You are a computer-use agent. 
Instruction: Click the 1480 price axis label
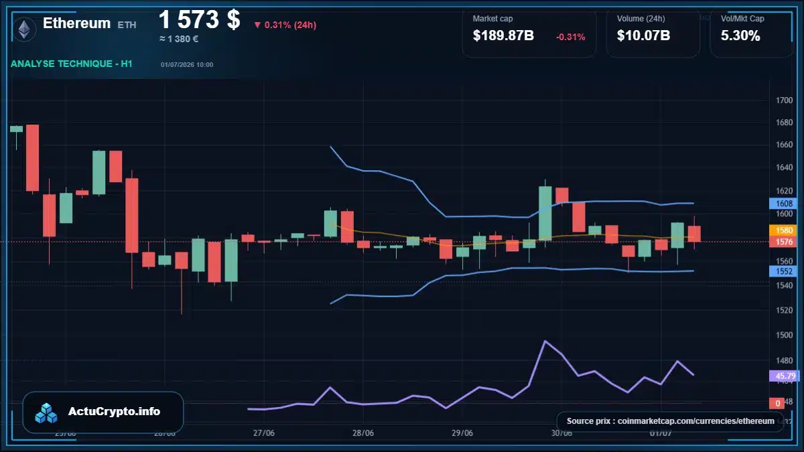[784, 360]
